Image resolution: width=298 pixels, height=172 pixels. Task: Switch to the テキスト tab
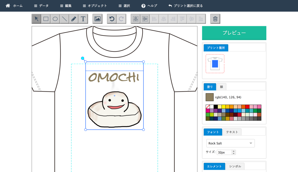tap(232, 132)
